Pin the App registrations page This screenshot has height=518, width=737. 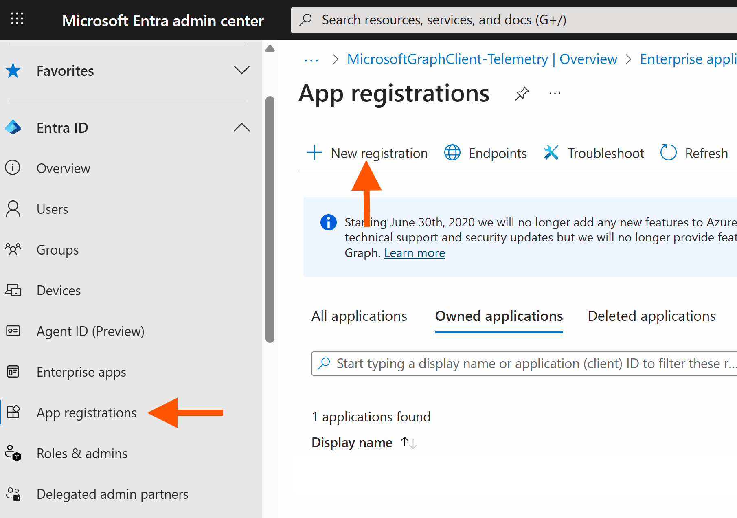coord(522,94)
